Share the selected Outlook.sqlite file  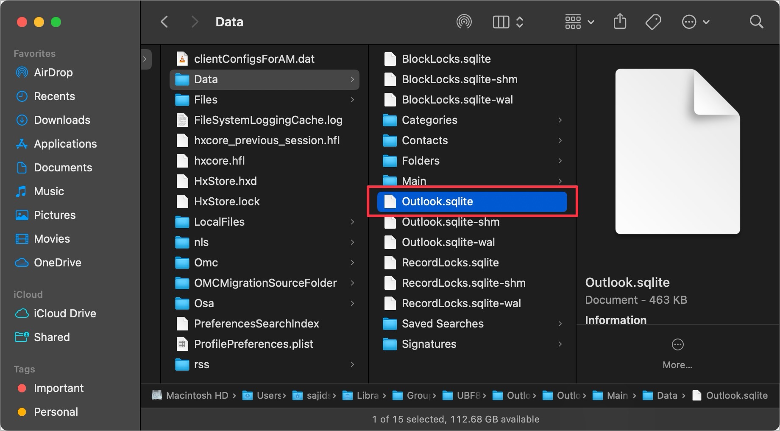tap(620, 21)
